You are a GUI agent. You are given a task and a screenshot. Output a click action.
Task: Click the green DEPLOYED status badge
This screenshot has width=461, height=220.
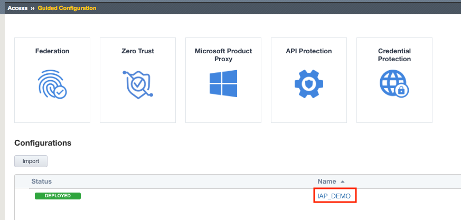click(x=58, y=196)
